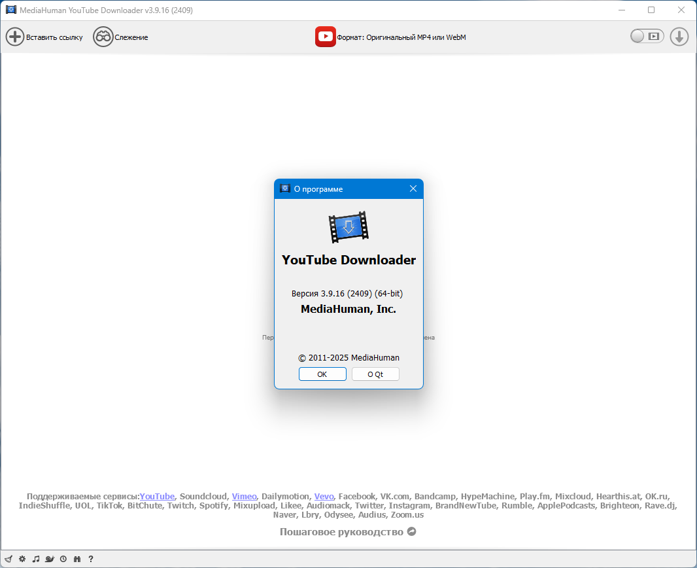Image resolution: width=697 pixels, height=568 pixels.
Task: Toggle the snail speed limit icon
Action: click(x=50, y=559)
